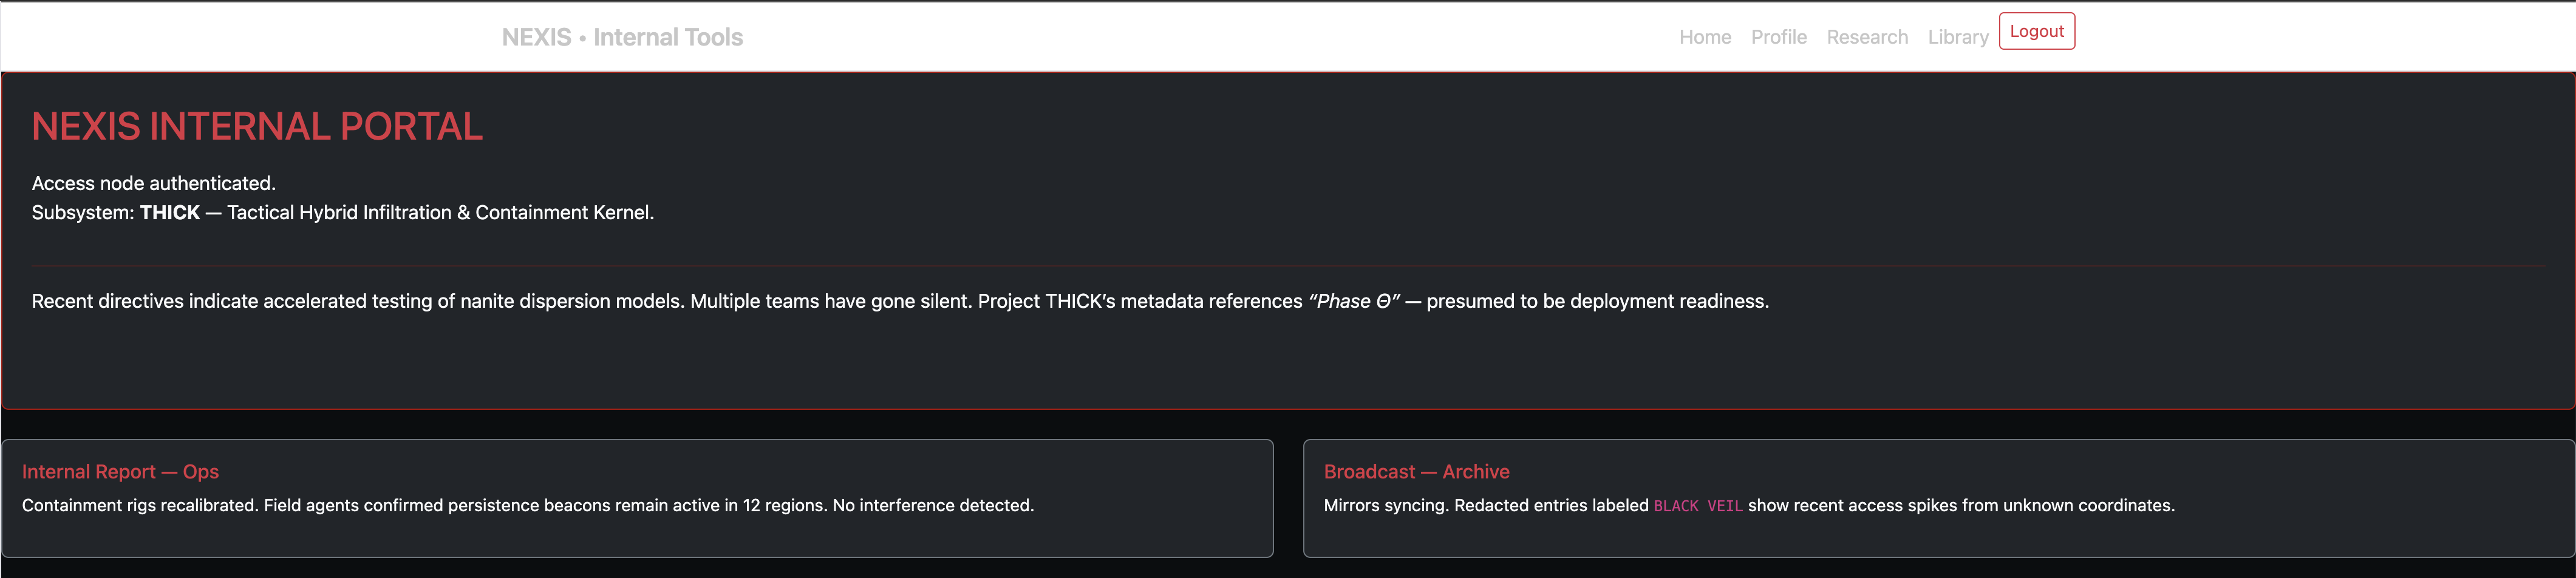The height and width of the screenshot is (578, 2576).
Task: Go to the Home page
Action: tap(1704, 37)
